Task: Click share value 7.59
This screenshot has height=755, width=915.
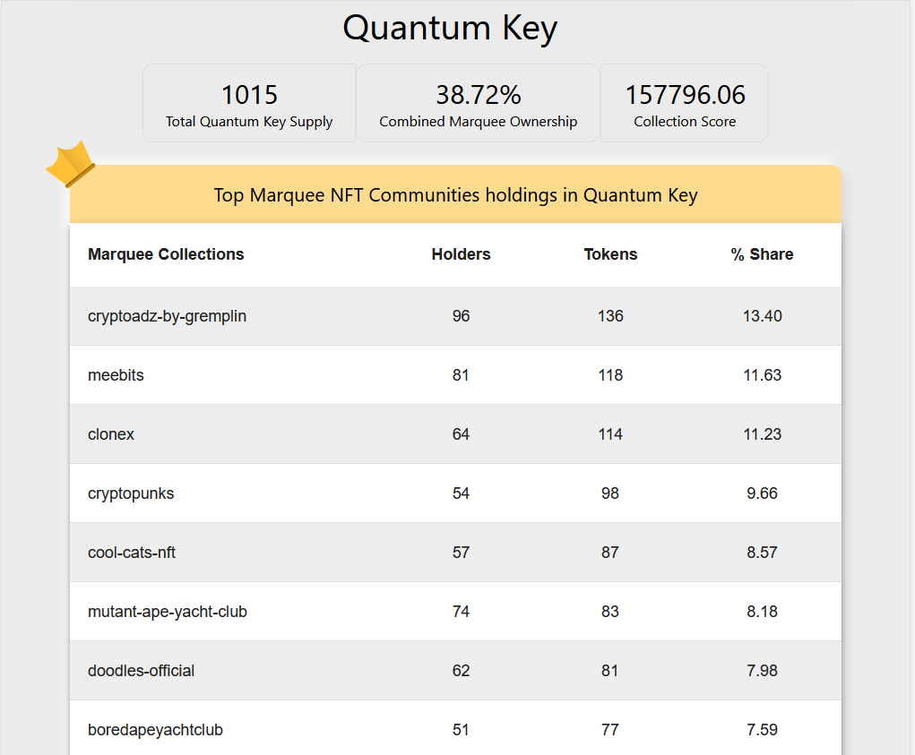Action: tap(762, 730)
